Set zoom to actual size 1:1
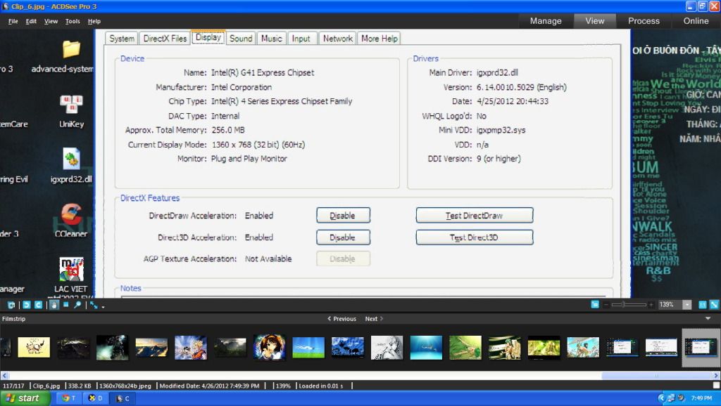The height and width of the screenshot is (406, 721). coord(702,305)
